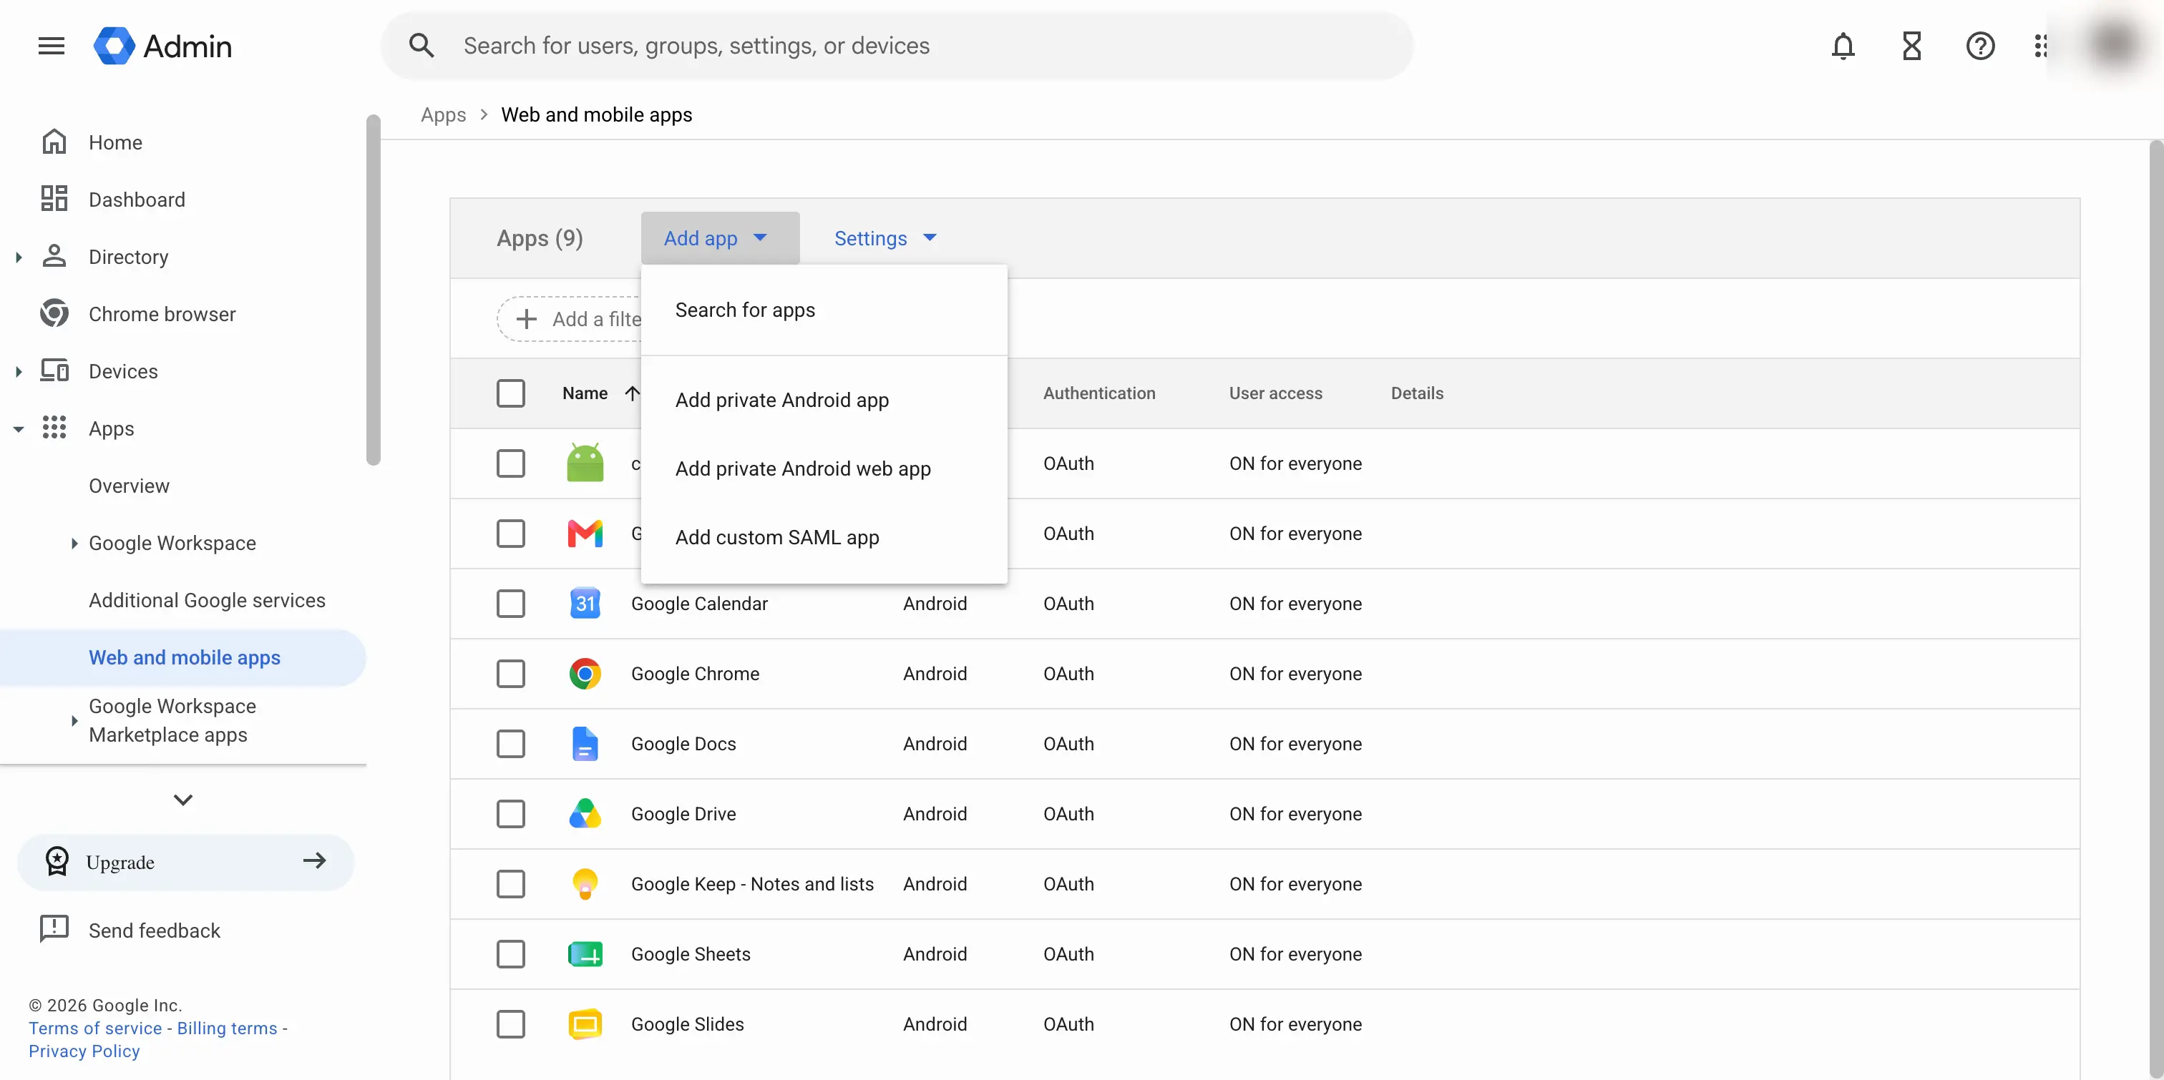Screen dimensions: 2164x1080
Task: Check the Google Chrome row checkbox
Action: (511, 674)
